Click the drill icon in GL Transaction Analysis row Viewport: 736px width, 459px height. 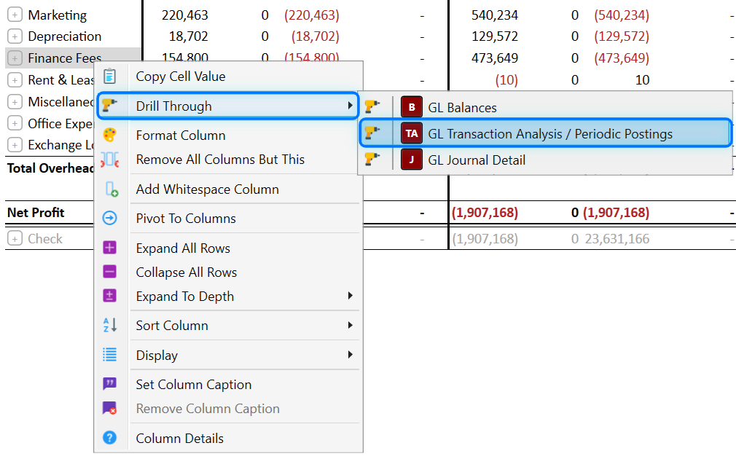tap(372, 133)
